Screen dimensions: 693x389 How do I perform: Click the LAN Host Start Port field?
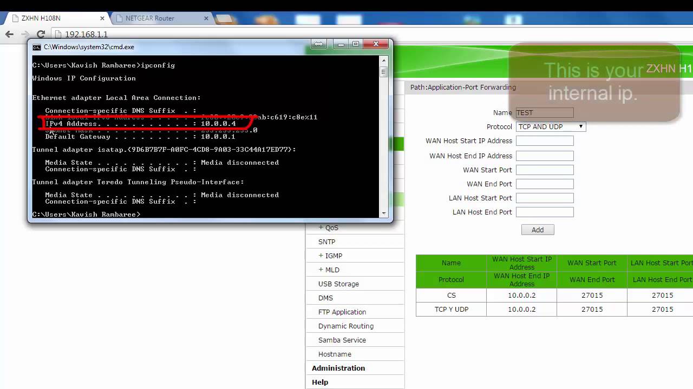(x=545, y=198)
